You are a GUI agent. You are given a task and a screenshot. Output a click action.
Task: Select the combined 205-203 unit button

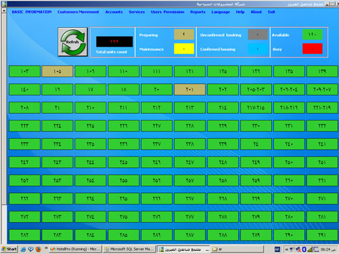(x=256, y=89)
